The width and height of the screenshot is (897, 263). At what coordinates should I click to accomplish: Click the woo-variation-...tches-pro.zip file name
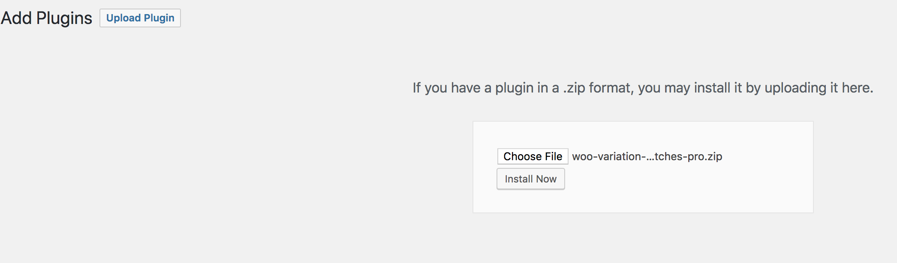647,157
